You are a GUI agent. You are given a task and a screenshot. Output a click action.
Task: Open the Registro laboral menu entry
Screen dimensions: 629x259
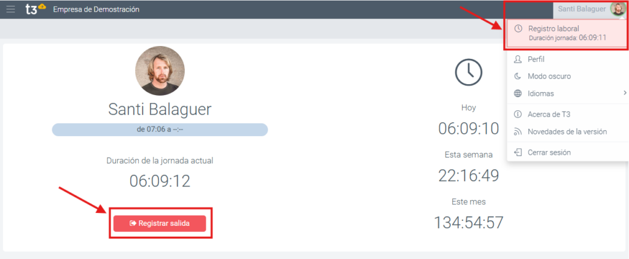[553, 28]
